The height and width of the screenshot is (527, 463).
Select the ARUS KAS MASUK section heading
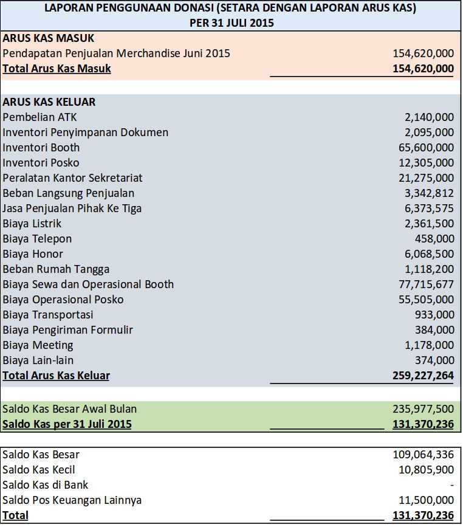[48, 38]
